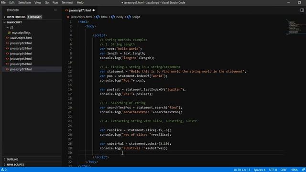Click the "// 3. Searching of string" comment
The image size is (306, 172).
[x=122, y=103]
